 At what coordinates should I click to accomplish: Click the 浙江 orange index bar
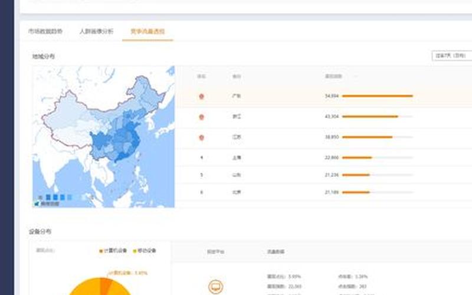click(371, 116)
